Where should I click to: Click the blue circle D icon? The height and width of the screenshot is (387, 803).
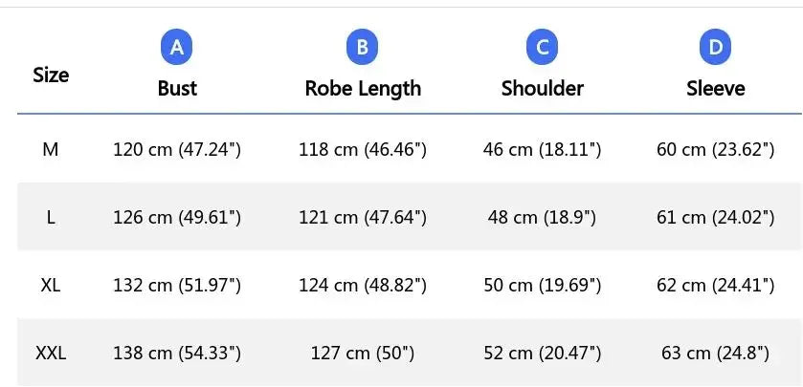coord(715,46)
